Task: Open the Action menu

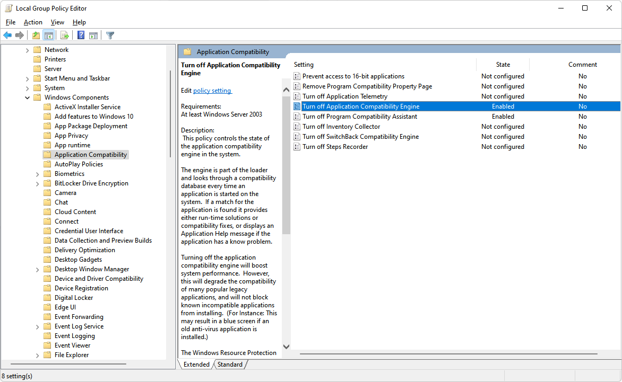Action: [33, 22]
